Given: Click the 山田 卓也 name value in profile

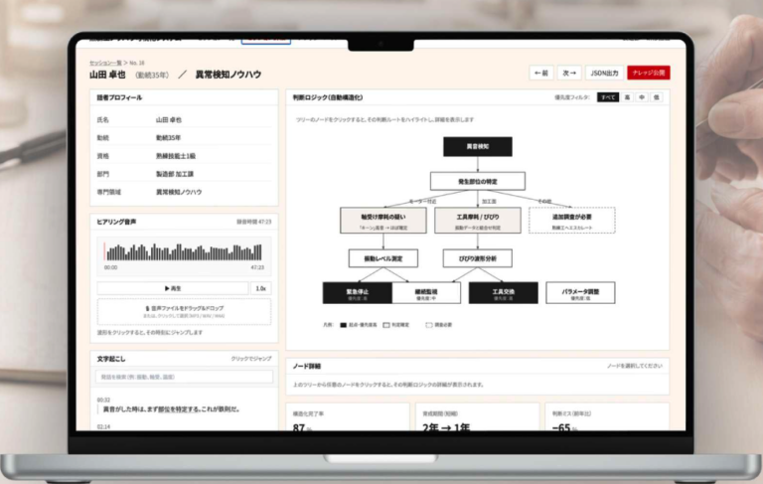Looking at the screenshot, I should [168, 120].
